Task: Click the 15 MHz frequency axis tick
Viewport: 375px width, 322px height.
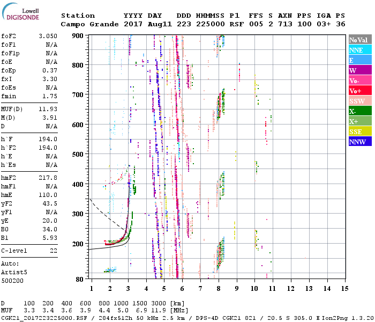Action: pyautogui.click(x=344, y=289)
